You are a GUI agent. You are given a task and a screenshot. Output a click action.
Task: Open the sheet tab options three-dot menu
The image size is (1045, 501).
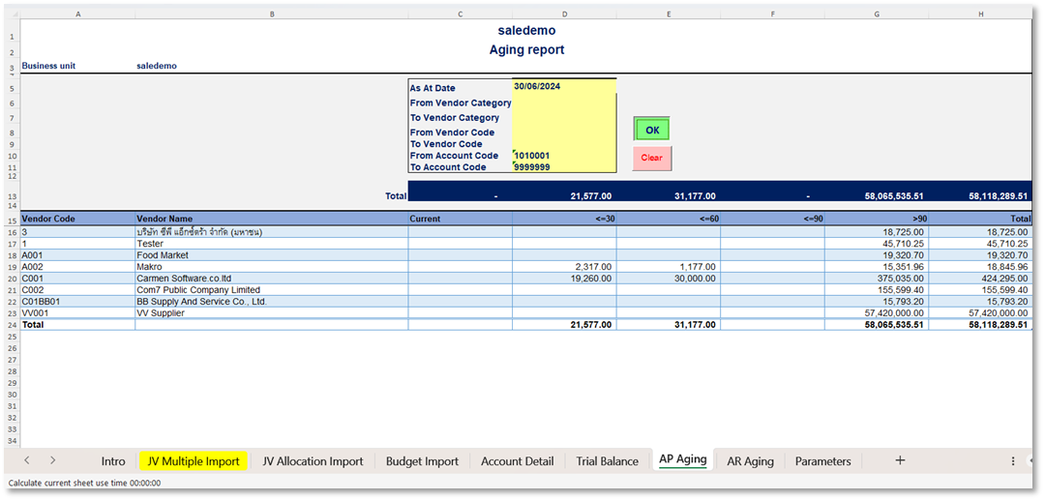(1013, 461)
